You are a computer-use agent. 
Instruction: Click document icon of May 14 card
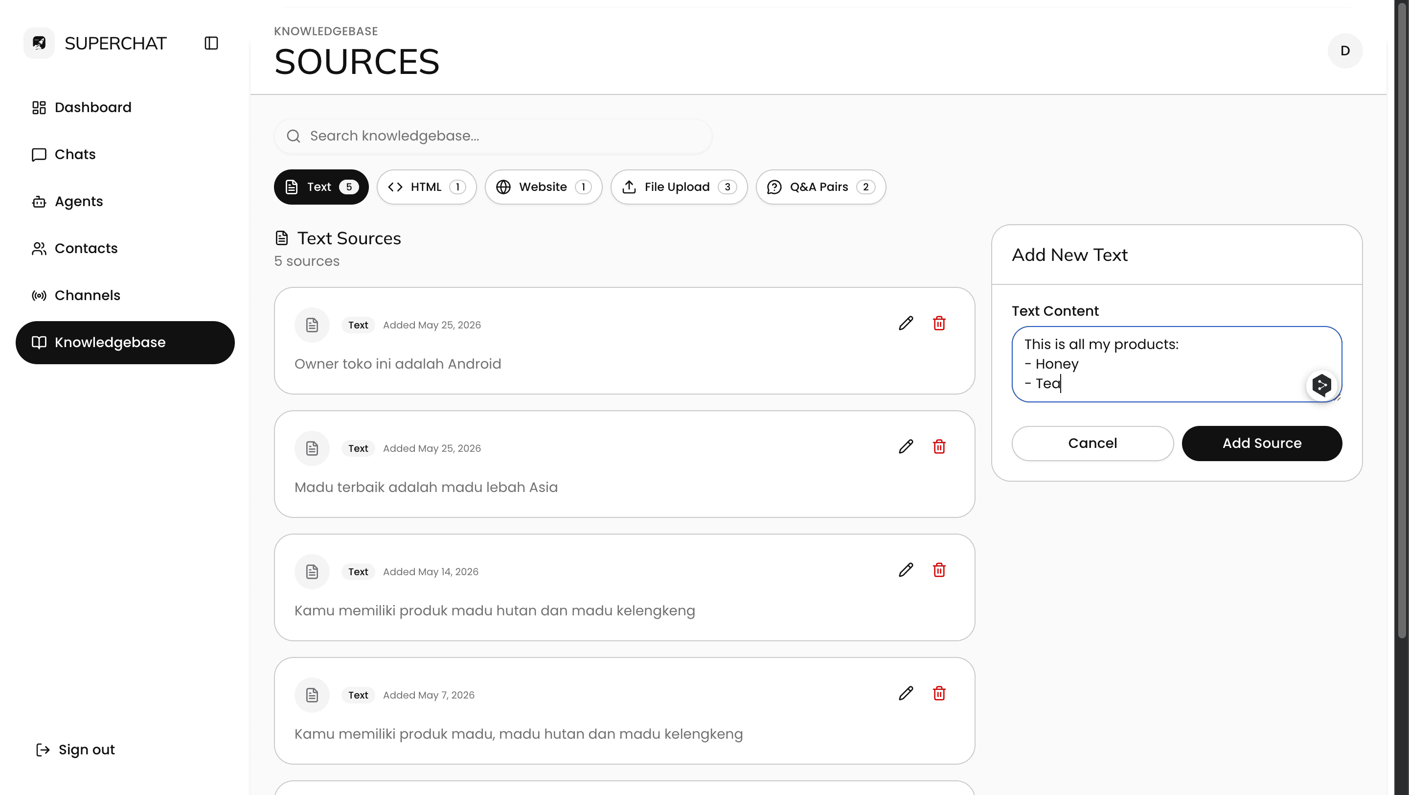(x=312, y=572)
